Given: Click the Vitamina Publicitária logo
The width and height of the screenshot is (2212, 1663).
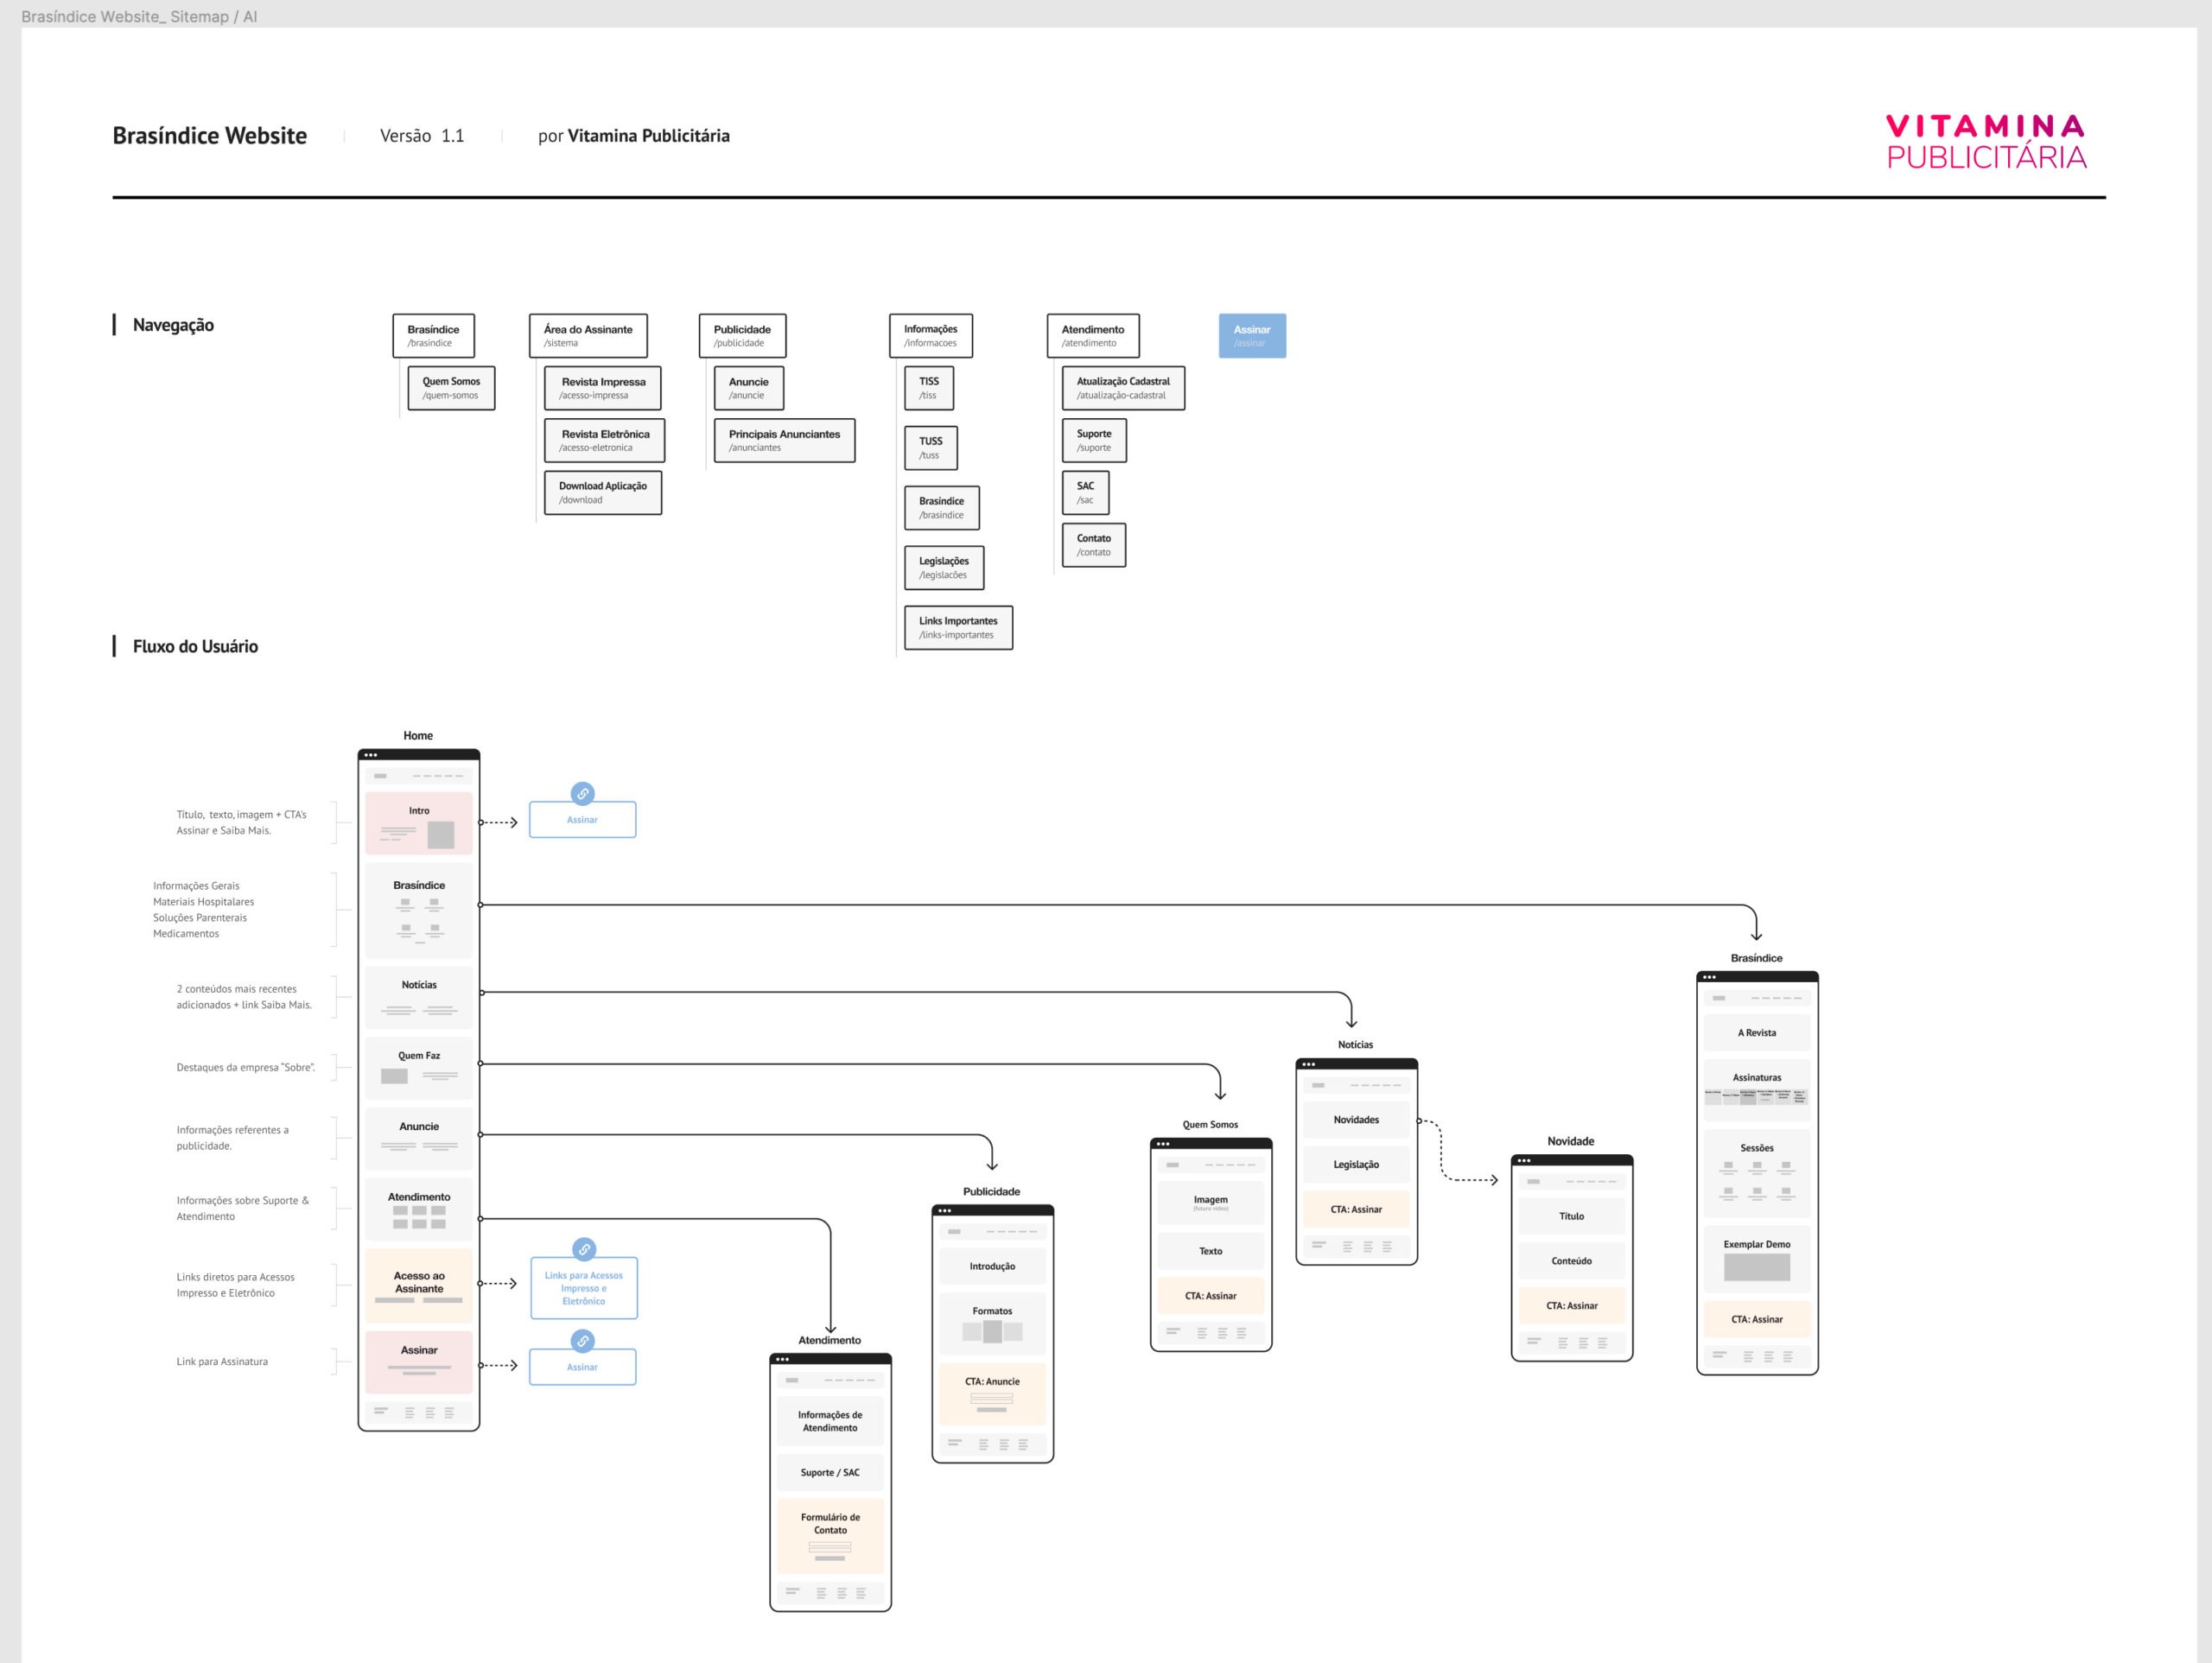Looking at the screenshot, I should tap(1986, 142).
